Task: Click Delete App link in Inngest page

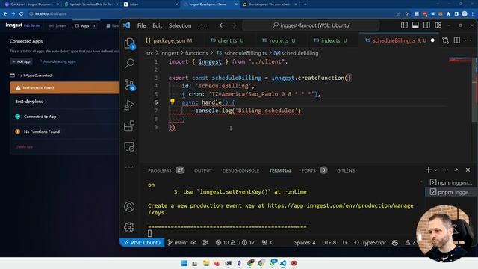Action: [x=25, y=147]
